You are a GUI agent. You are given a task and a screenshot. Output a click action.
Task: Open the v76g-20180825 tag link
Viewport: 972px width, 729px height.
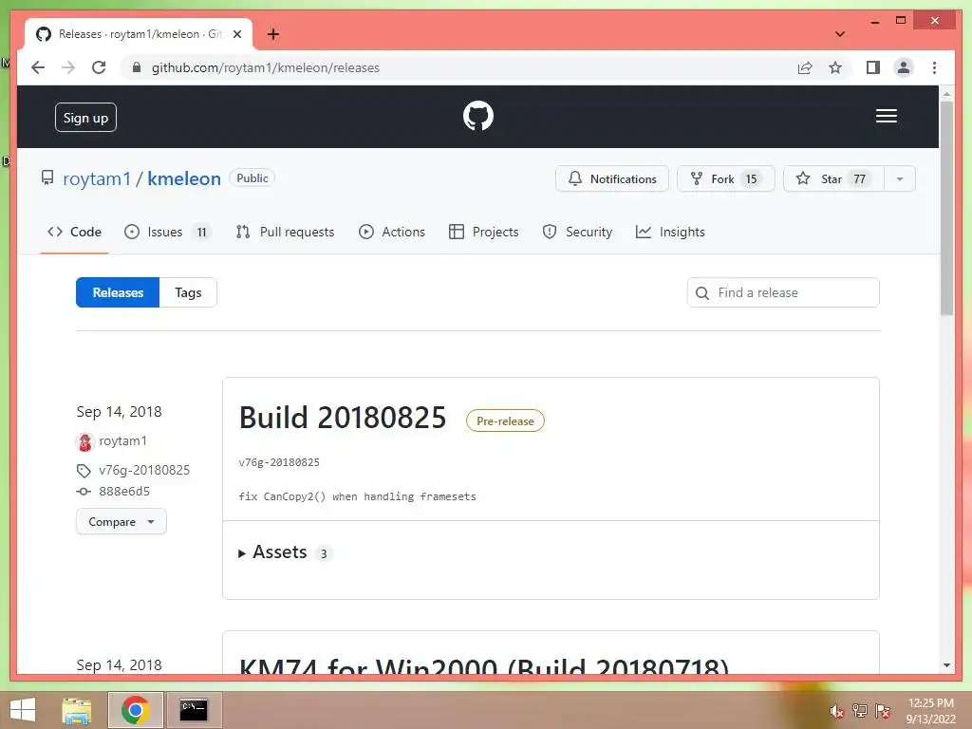click(x=144, y=470)
